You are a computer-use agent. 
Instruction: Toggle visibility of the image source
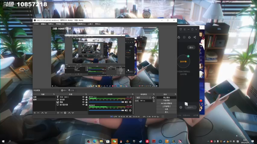(x=83, y=102)
